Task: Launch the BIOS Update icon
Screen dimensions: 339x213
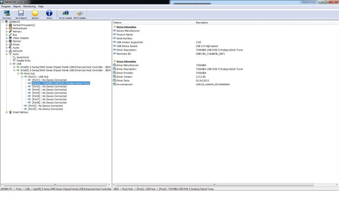Action: tap(79, 14)
